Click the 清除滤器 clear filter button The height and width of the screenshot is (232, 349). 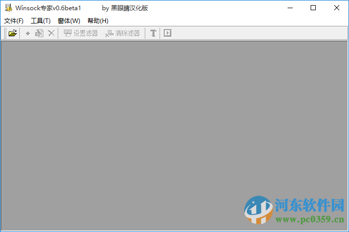[123, 33]
